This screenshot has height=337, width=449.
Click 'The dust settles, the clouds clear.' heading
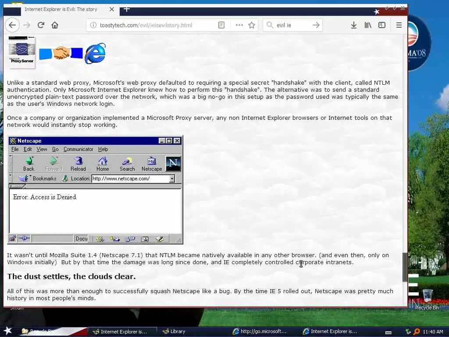pos(71,276)
